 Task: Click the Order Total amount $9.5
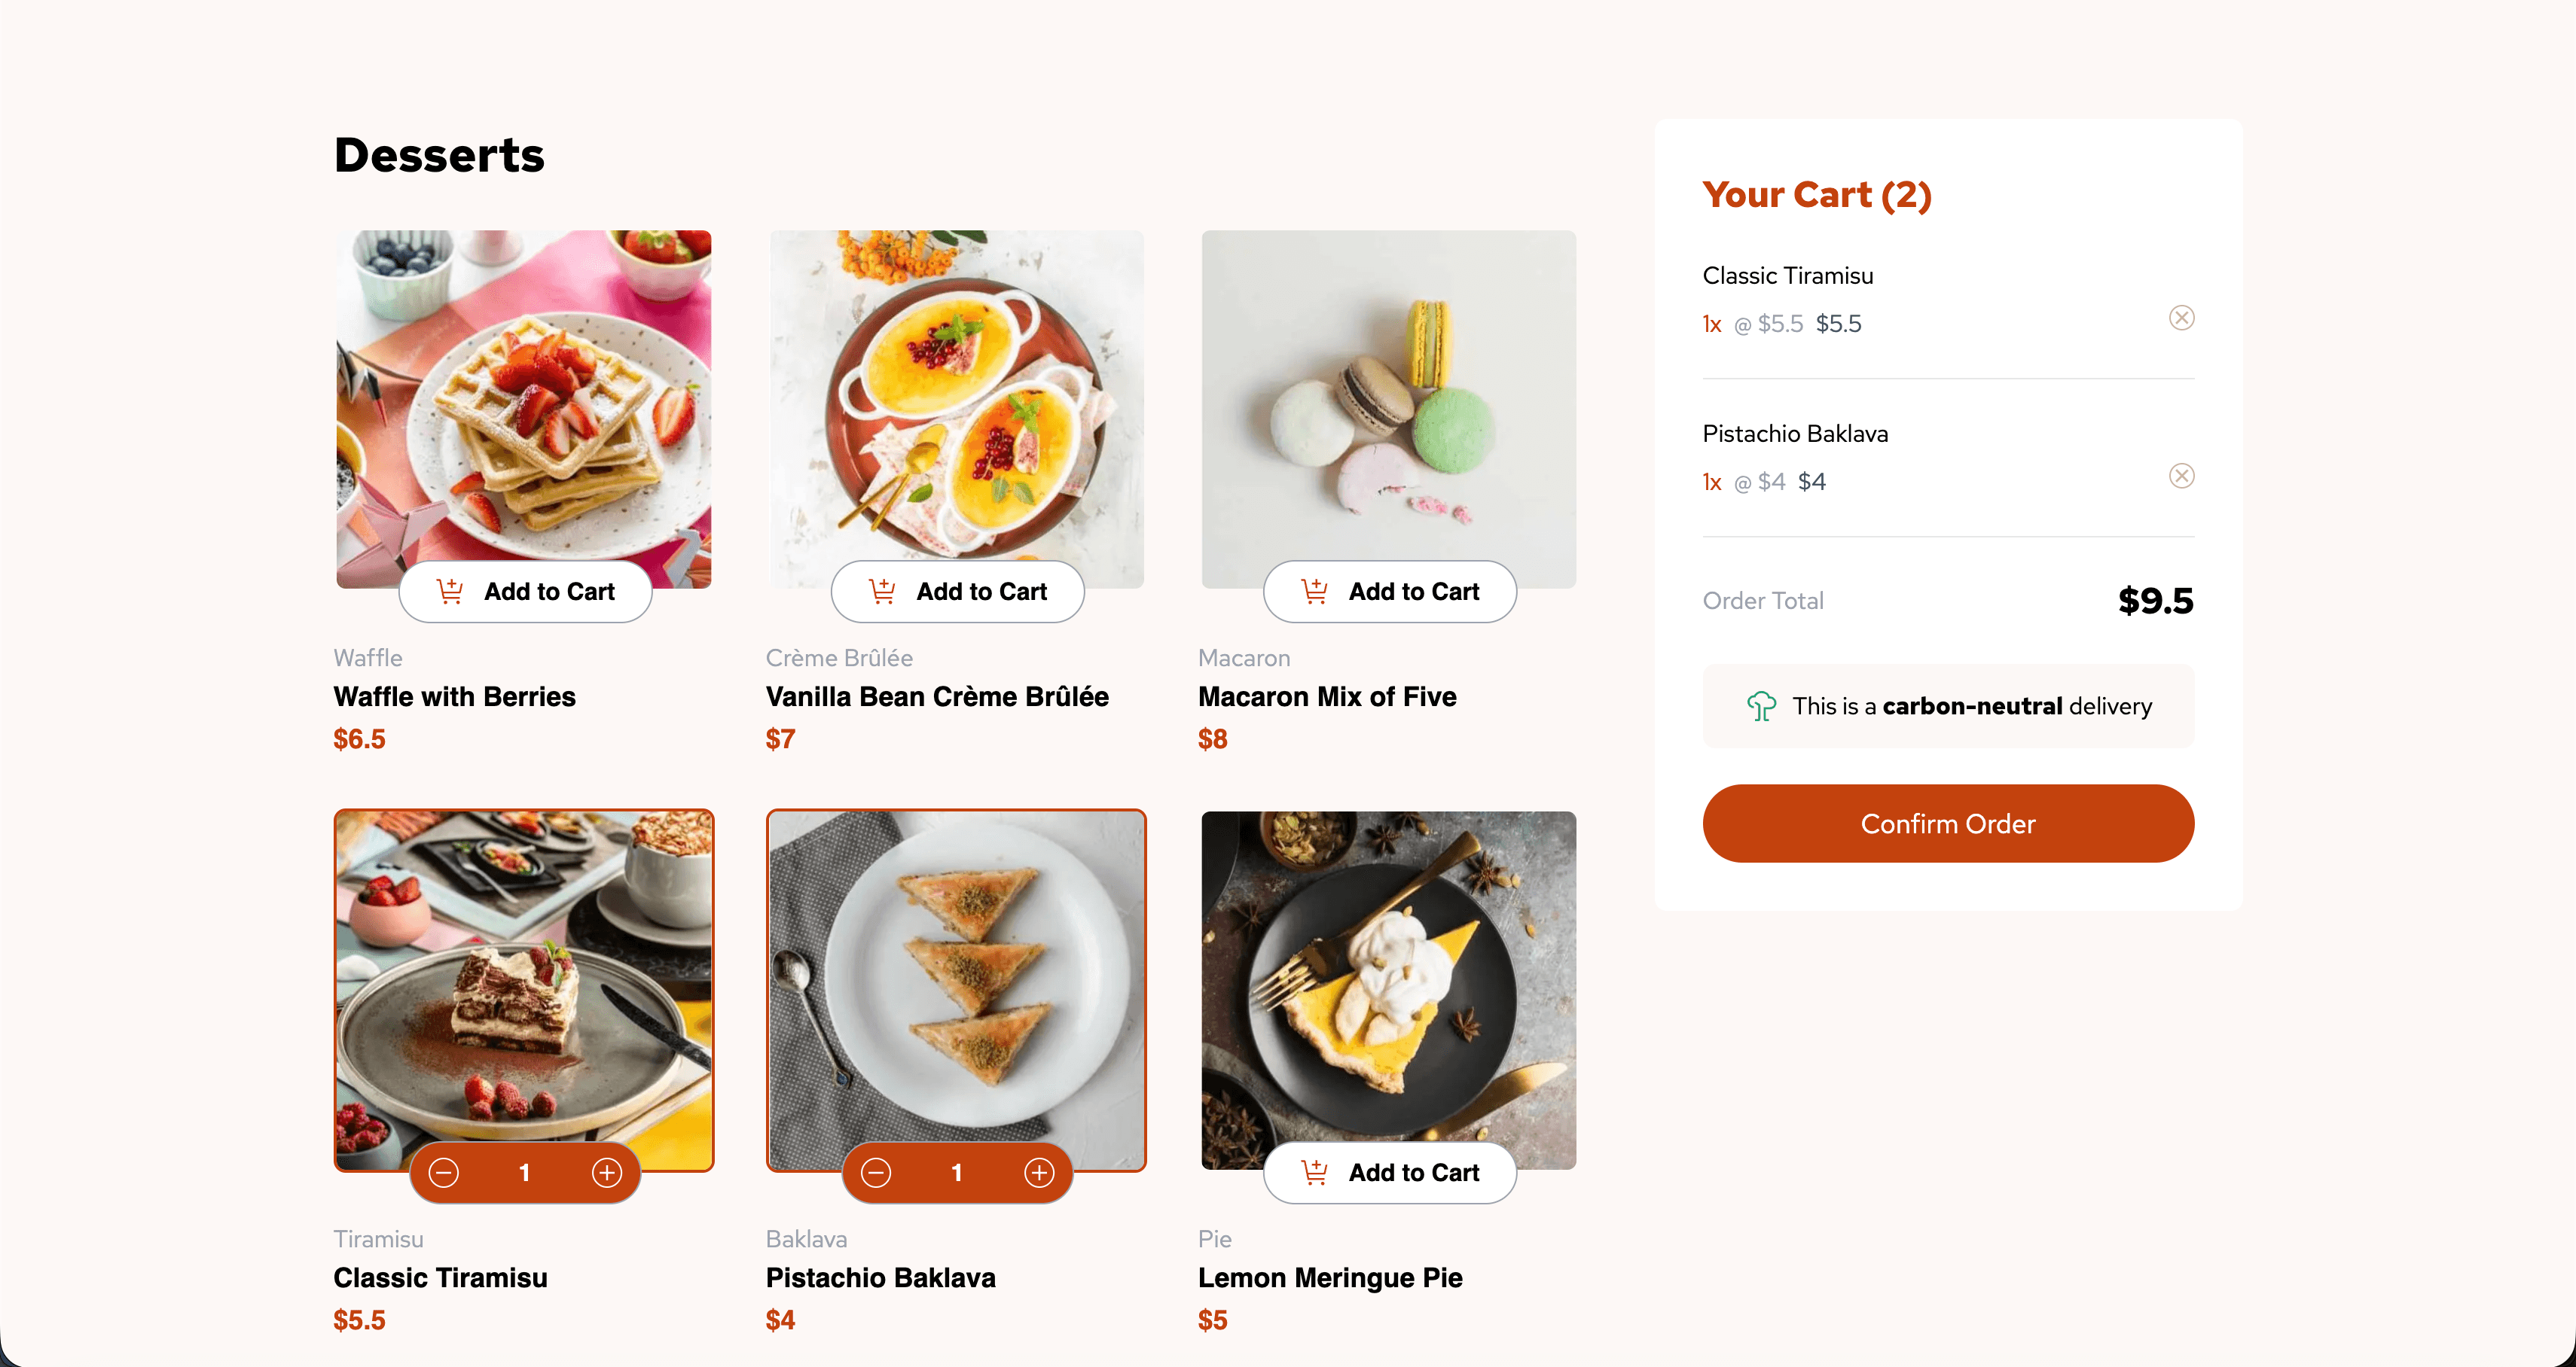(x=2155, y=601)
